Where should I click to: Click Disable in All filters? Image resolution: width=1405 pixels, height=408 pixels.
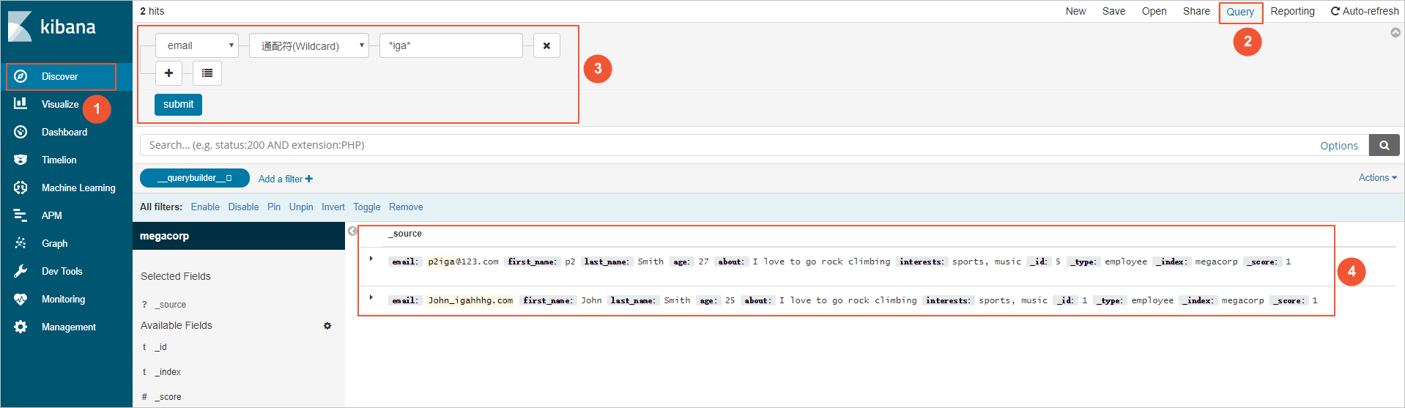click(x=243, y=207)
